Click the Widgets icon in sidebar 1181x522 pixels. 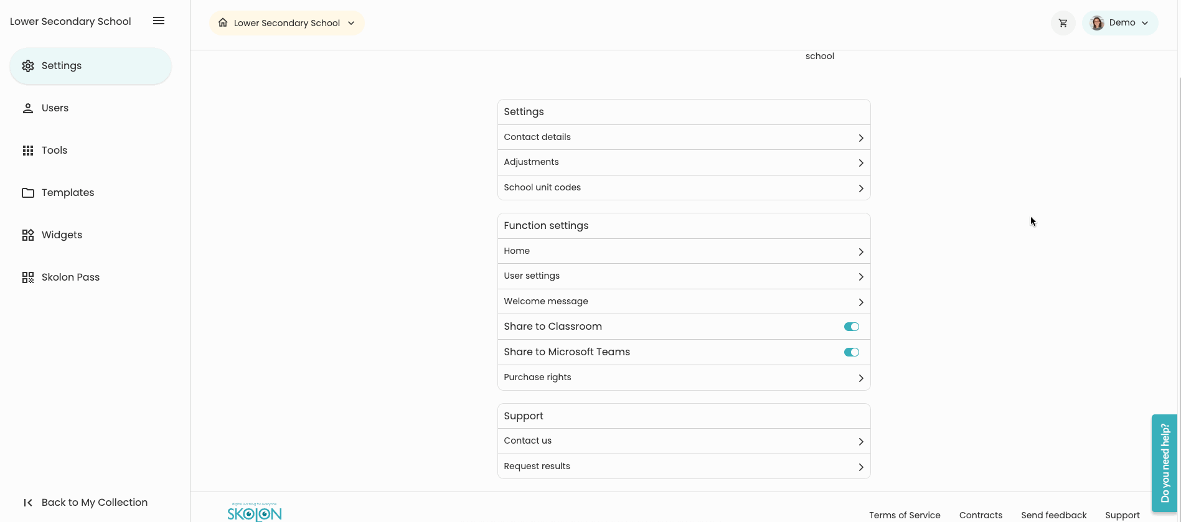point(28,235)
